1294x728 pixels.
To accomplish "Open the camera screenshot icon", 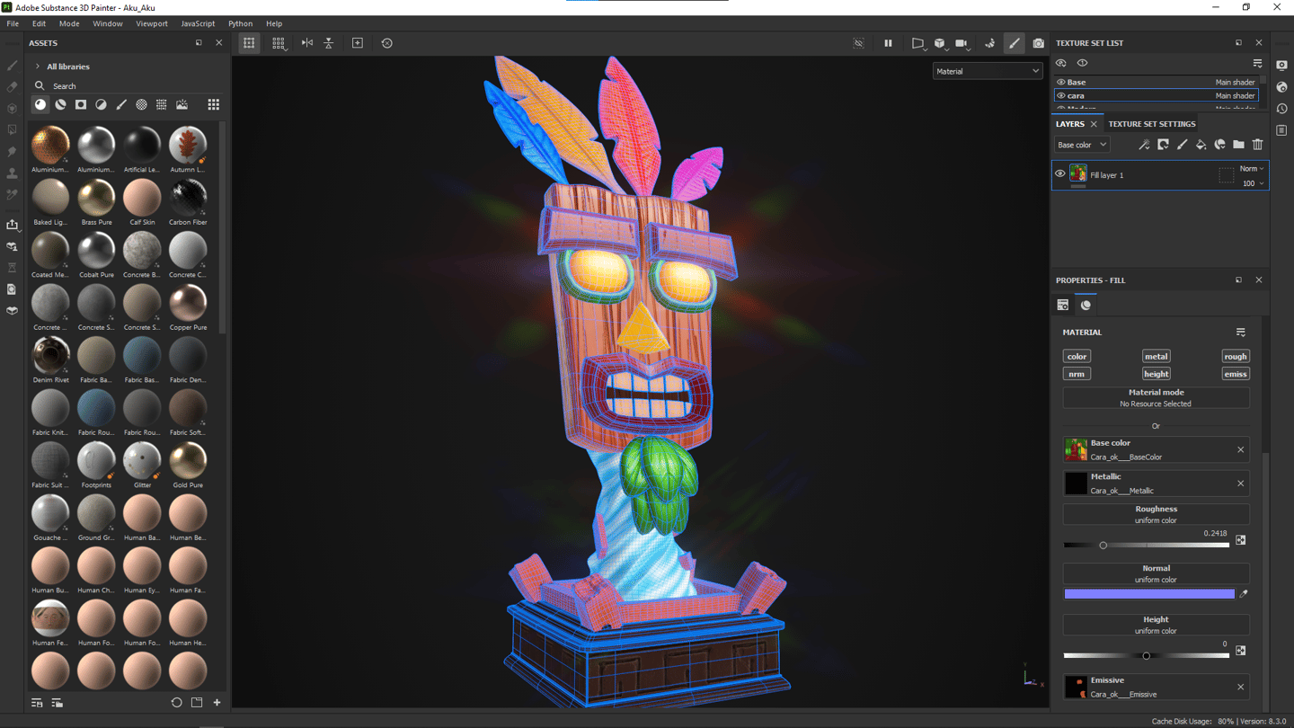I will coord(1039,43).
